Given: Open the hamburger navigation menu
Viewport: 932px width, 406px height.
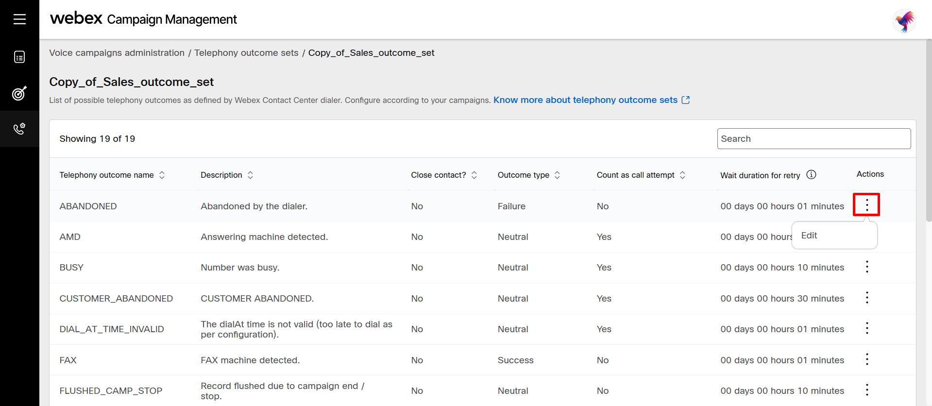Looking at the screenshot, I should [x=19, y=19].
